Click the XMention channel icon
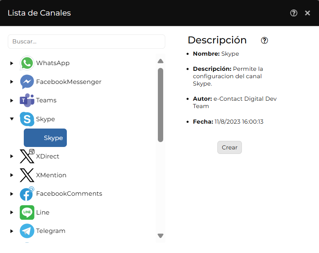319x253 pixels. [27, 175]
